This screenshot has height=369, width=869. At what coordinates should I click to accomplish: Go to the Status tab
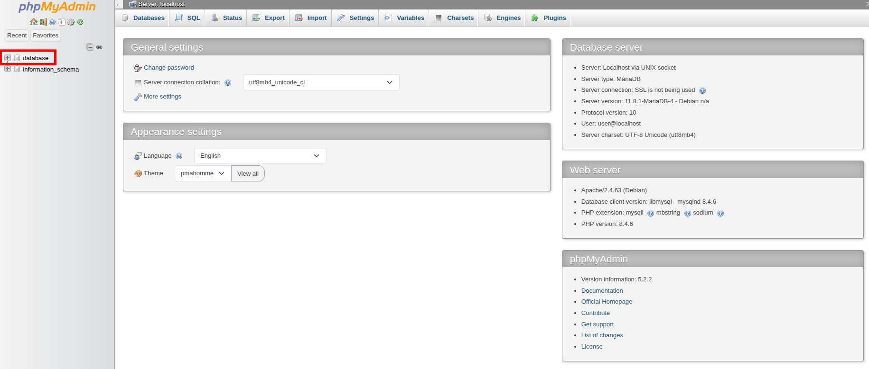[x=226, y=18]
